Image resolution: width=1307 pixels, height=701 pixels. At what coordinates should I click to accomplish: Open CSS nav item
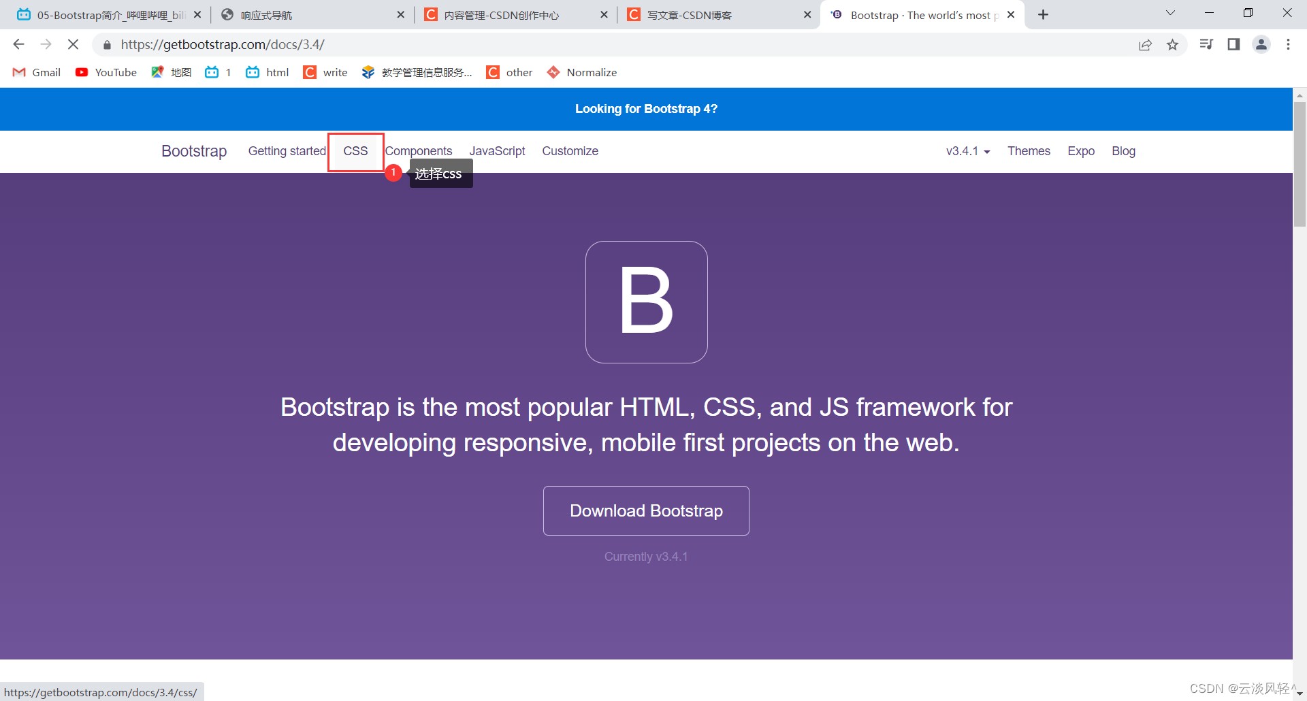(355, 151)
